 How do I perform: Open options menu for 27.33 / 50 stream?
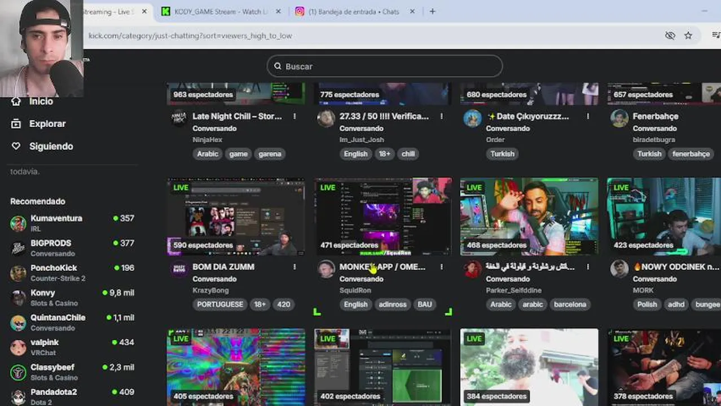tap(441, 116)
